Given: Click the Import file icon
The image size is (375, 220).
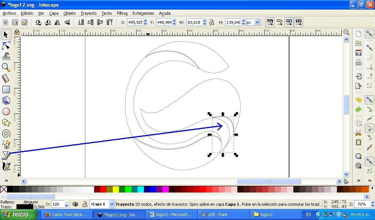Looking at the screenshot, I should (358, 76).
